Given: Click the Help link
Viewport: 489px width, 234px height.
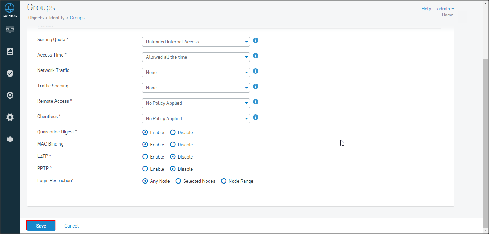Looking at the screenshot, I should click(x=426, y=9).
